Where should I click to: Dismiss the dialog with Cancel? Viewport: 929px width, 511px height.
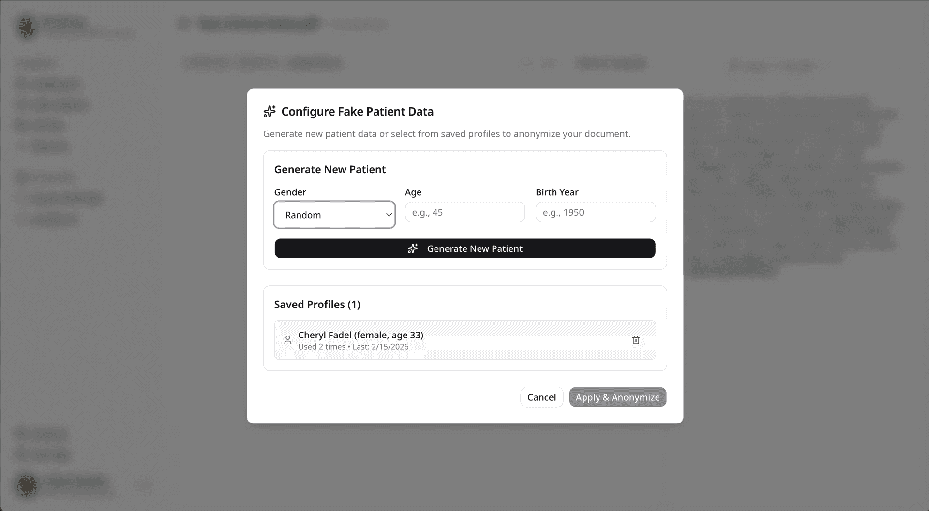[541, 397]
